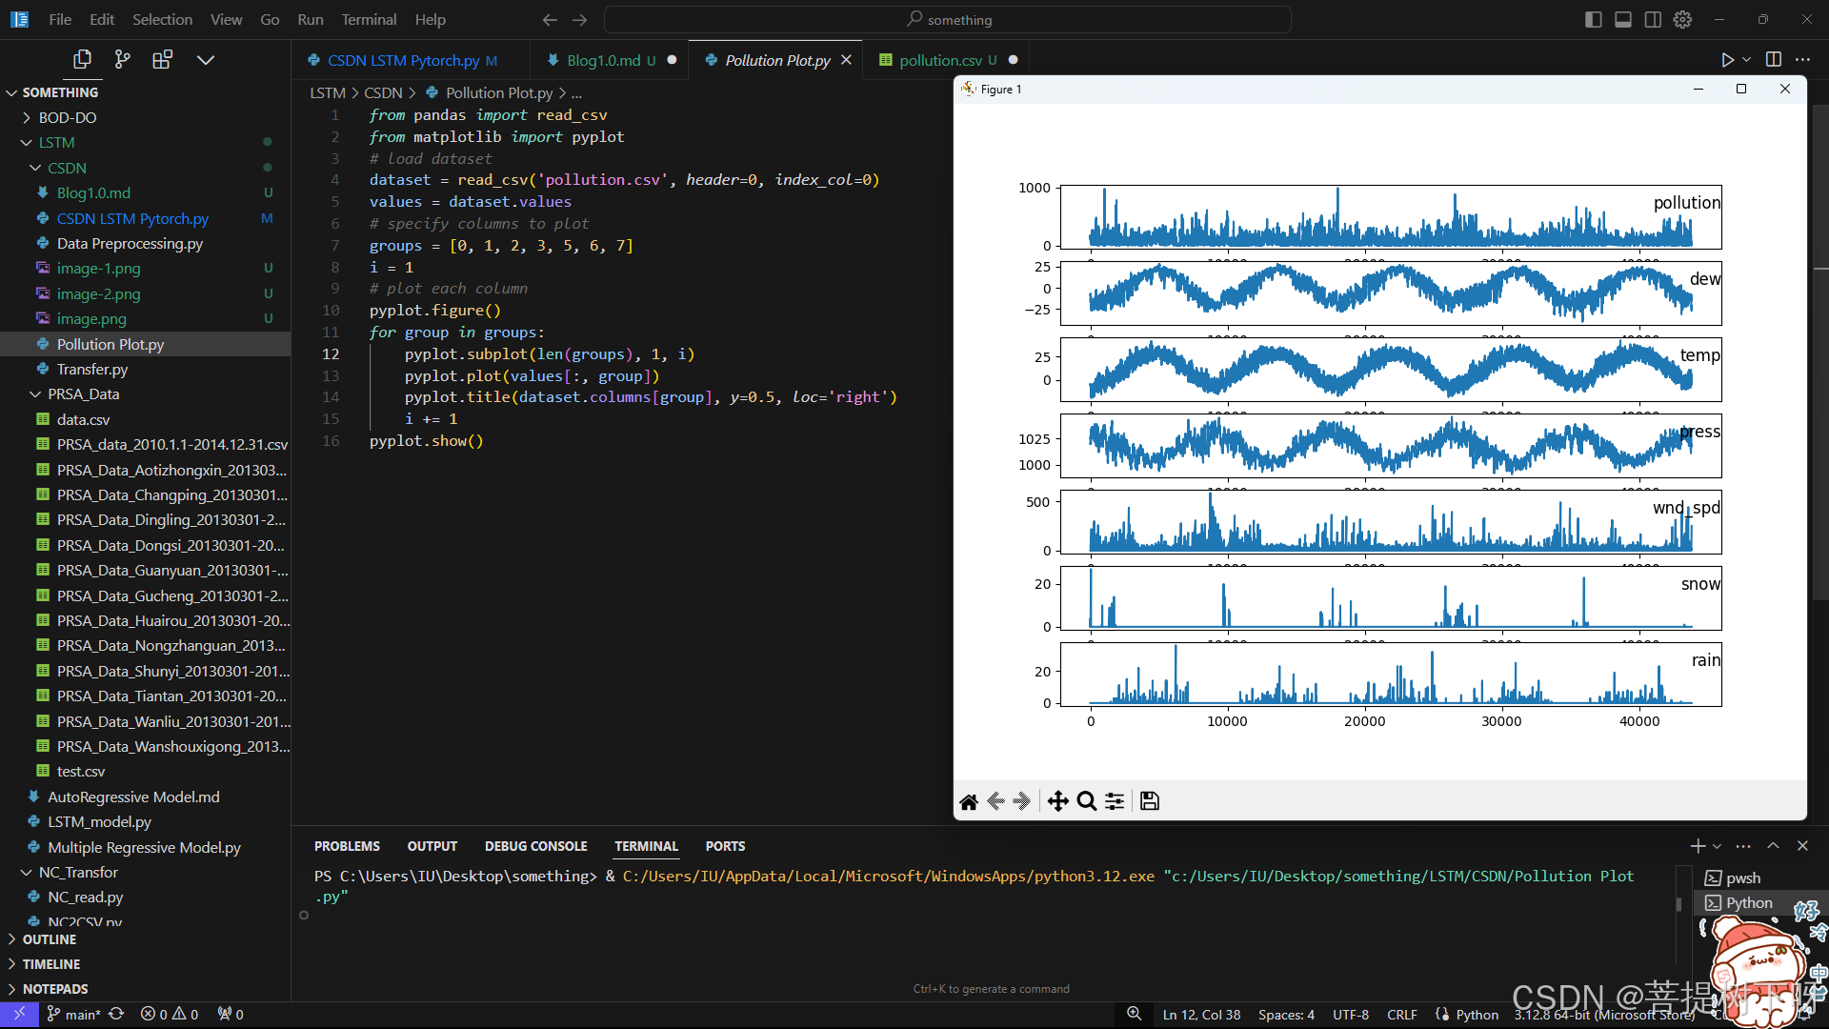Switch to the pollution.csv tab
Image resolution: width=1829 pixels, height=1029 pixels.
(x=939, y=60)
